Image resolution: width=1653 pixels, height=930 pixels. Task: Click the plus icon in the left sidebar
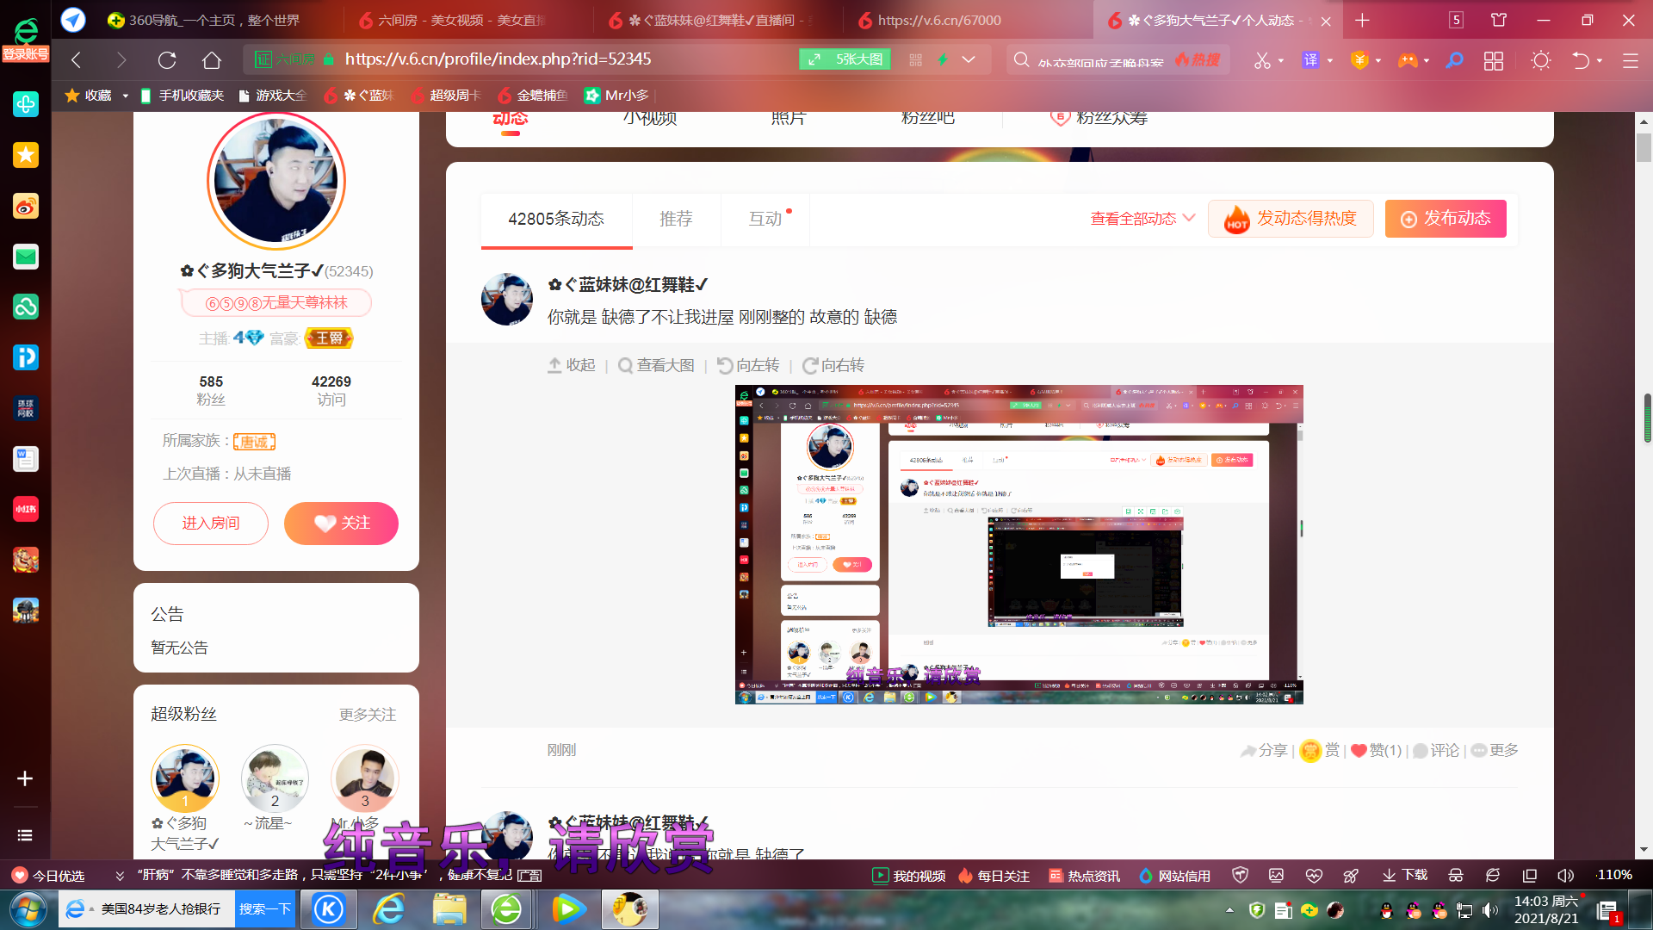click(x=25, y=778)
